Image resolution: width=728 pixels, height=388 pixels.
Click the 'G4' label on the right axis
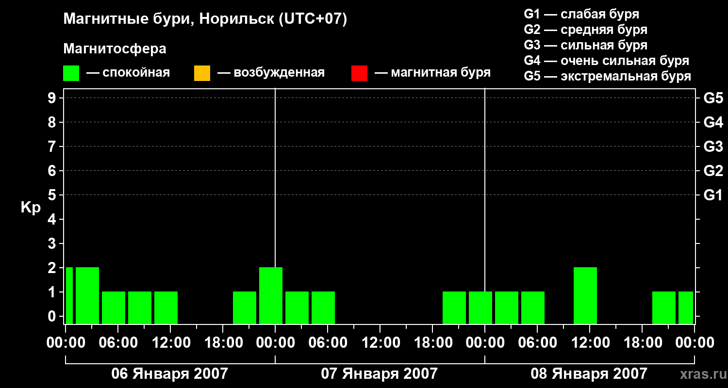click(x=713, y=122)
